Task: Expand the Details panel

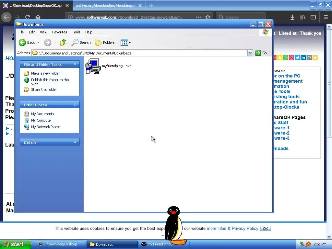Action: (75, 142)
